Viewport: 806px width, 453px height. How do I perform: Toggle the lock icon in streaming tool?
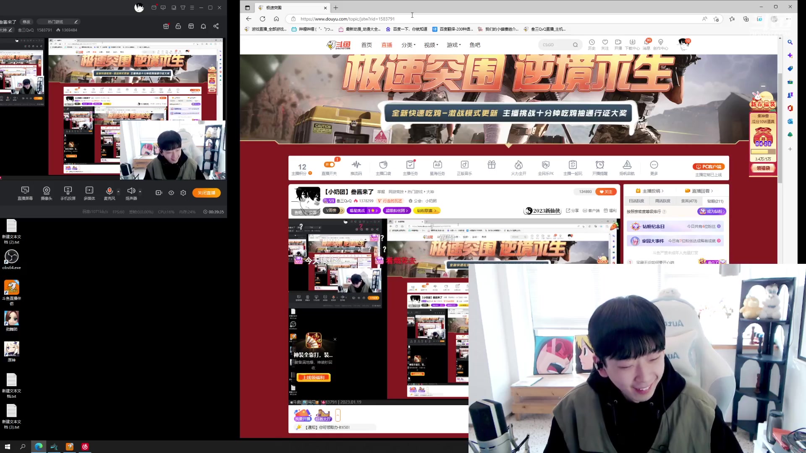(178, 26)
